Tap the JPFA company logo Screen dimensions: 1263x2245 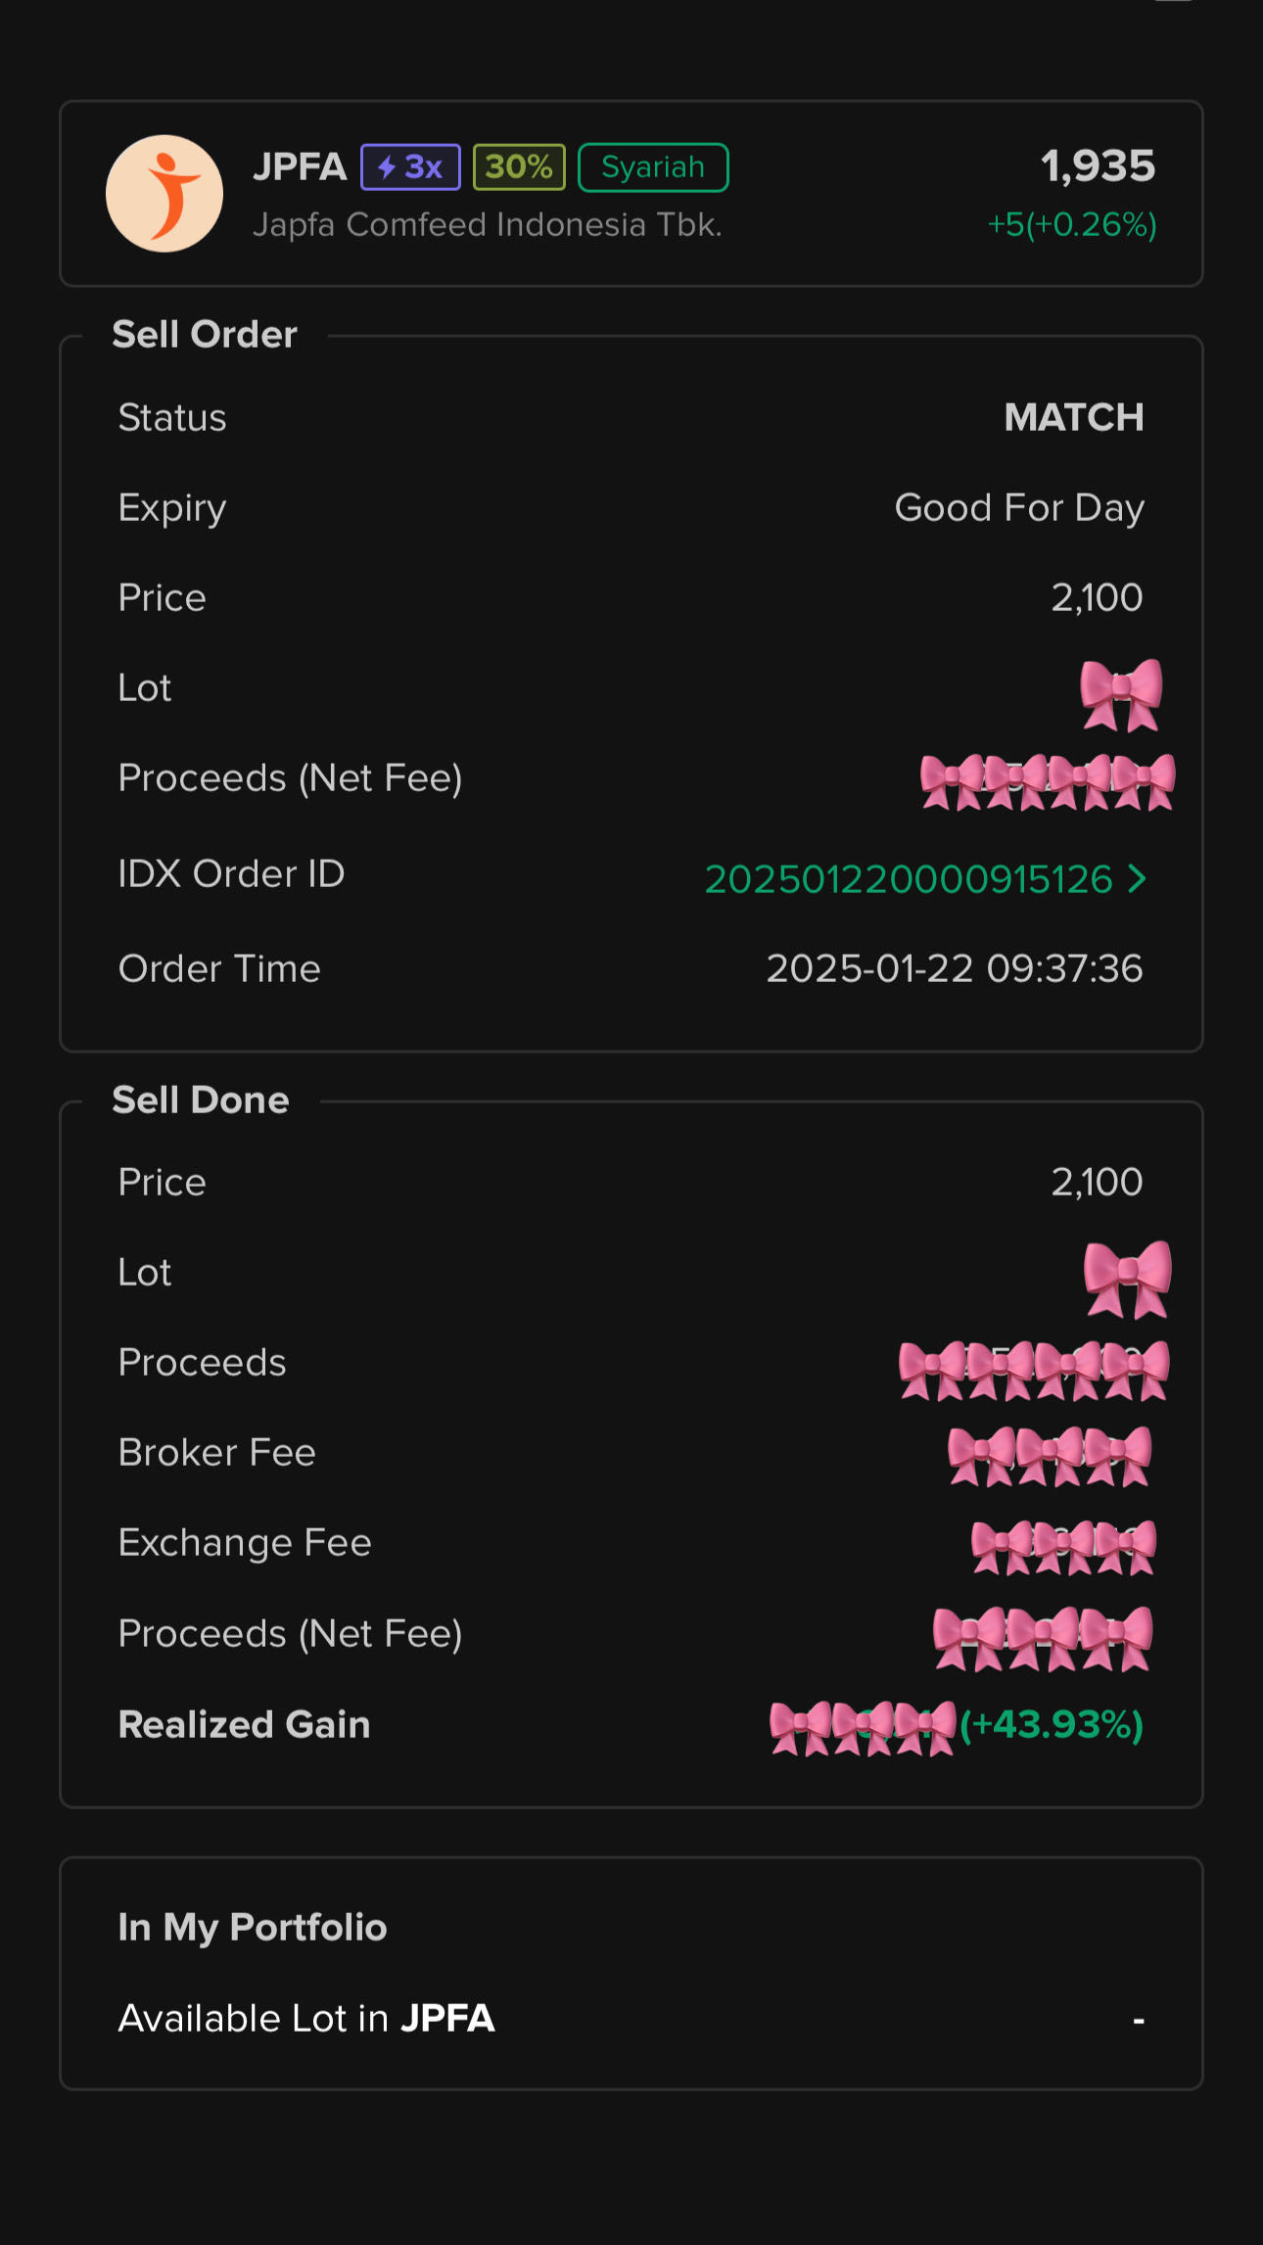(x=164, y=194)
